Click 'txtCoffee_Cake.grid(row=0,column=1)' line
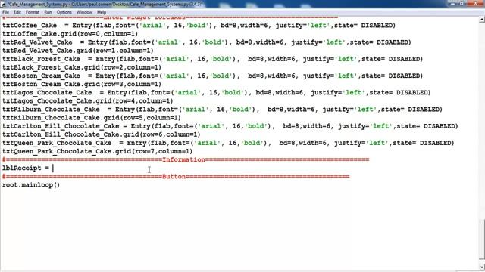The width and height of the screenshot is (485, 272). pyautogui.click(x=70, y=34)
